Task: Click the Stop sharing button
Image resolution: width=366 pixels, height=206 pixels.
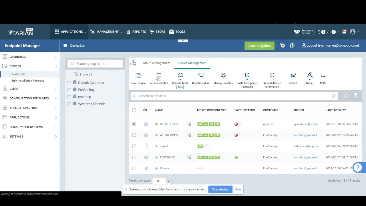Action: [220, 189]
